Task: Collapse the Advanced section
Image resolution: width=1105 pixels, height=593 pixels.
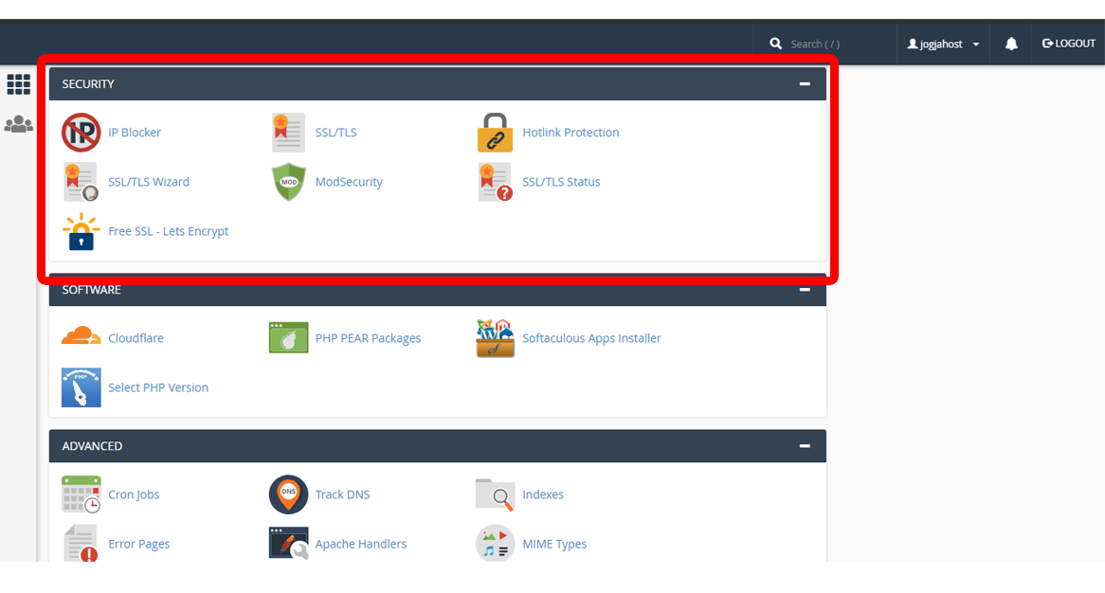Action: (x=805, y=446)
